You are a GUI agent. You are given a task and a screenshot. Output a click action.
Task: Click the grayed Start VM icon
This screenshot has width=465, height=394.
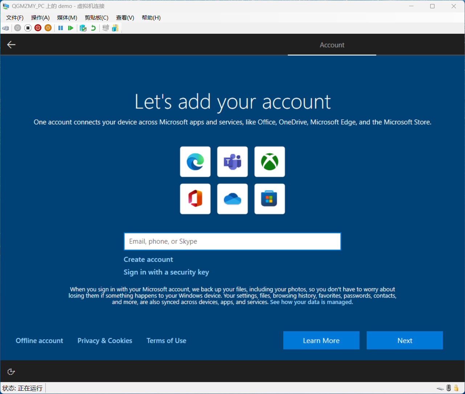point(17,28)
